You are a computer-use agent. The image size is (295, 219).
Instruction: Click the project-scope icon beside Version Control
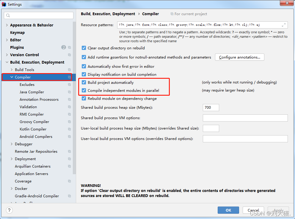point(69,55)
